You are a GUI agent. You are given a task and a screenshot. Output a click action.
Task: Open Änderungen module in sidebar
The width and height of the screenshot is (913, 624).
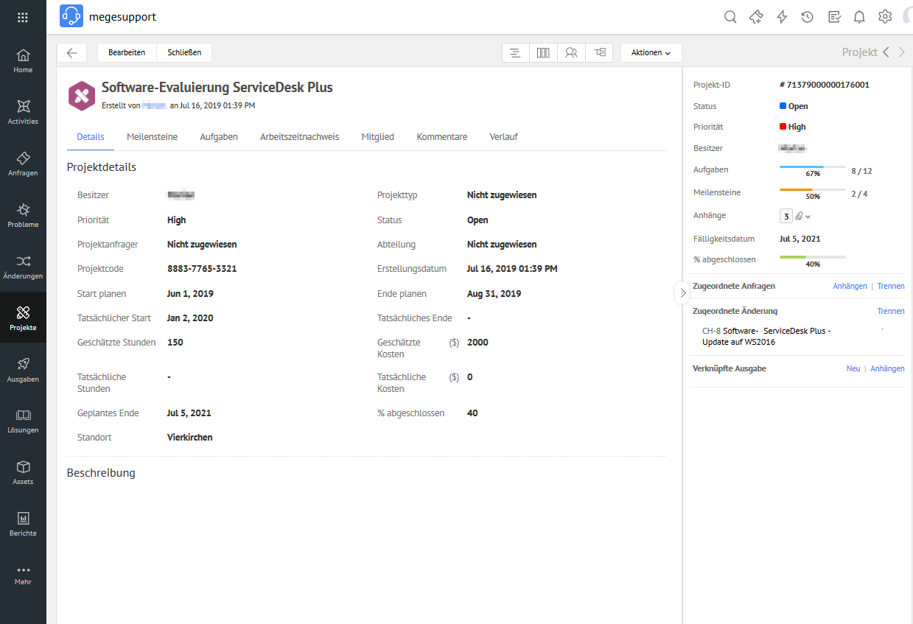23,267
